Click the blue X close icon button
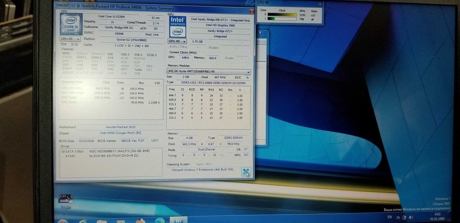 246,172
